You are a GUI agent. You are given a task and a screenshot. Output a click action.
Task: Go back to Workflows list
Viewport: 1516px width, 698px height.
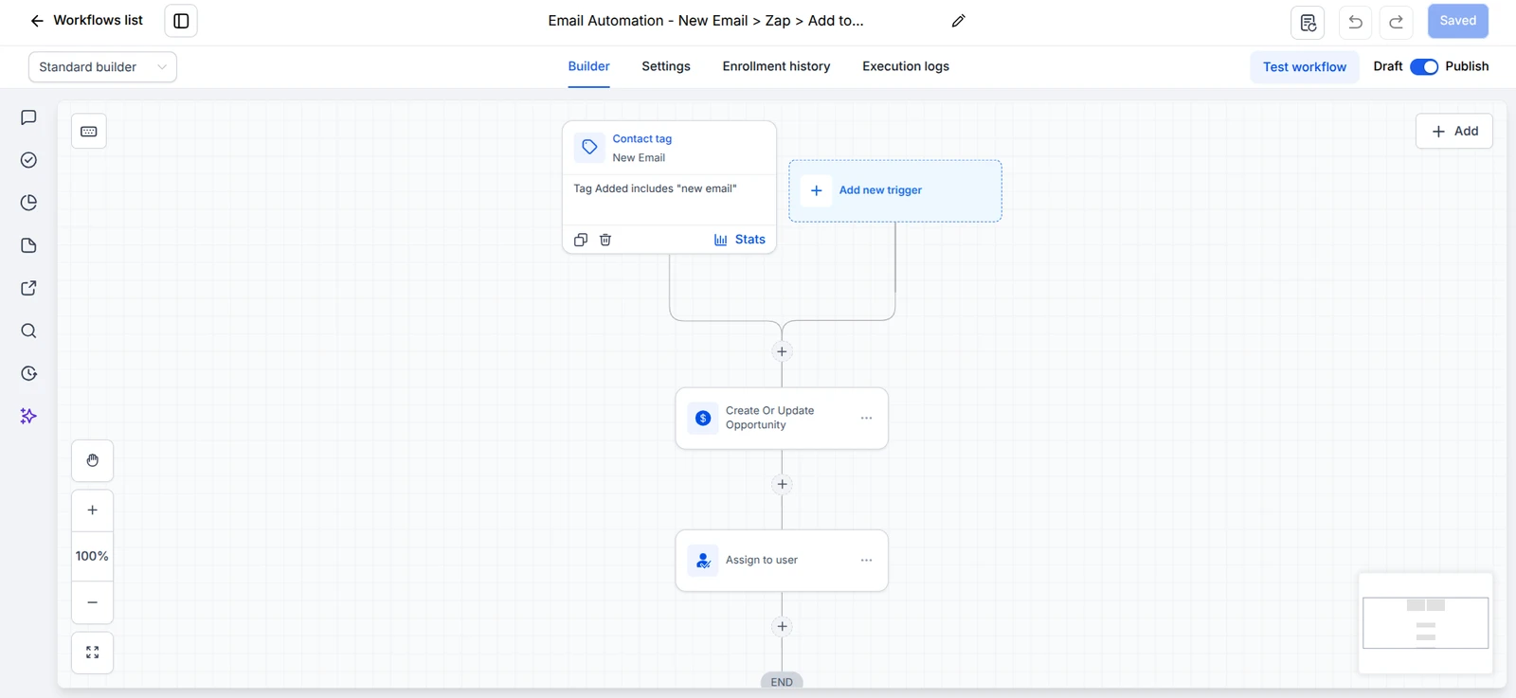[x=86, y=21]
